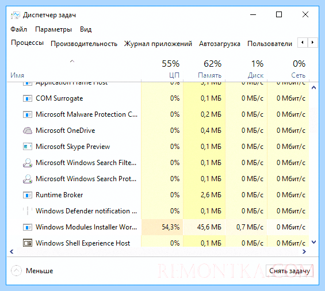Screen dimensions: 325x291
Task: Click the 45,6 МБ memory value cell
Action: 204,227
